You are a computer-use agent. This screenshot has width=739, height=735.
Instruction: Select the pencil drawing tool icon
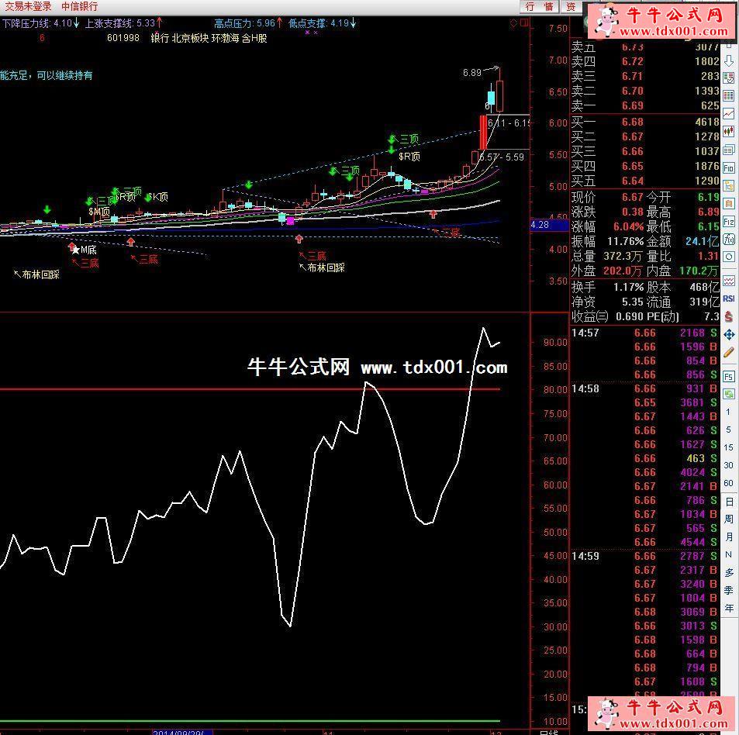(729, 353)
